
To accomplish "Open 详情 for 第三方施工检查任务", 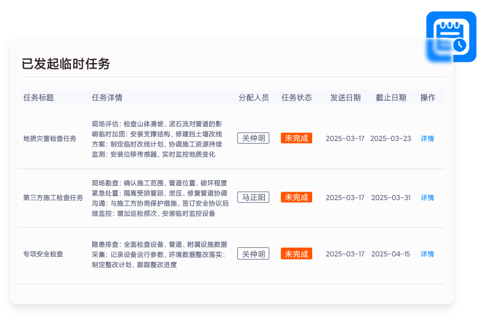I will pos(427,198).
